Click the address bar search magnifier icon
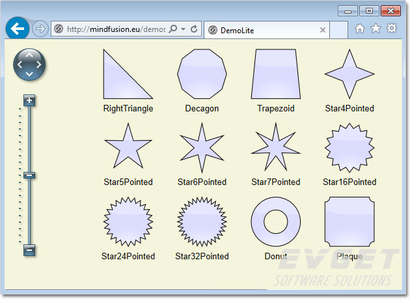 tap(173, 29)
